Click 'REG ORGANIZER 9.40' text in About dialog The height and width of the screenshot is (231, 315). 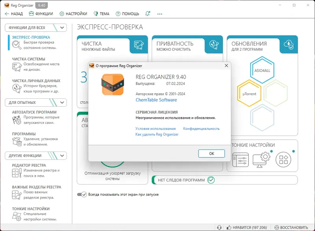(161, 77)
